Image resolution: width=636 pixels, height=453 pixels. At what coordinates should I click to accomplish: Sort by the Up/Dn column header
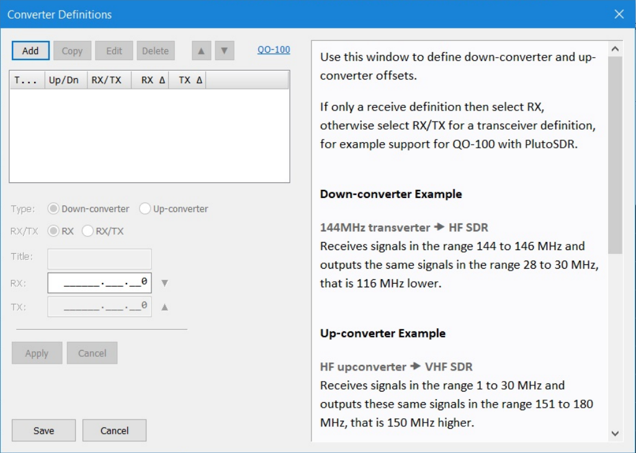pyautogui.click(x=64, y=81)
